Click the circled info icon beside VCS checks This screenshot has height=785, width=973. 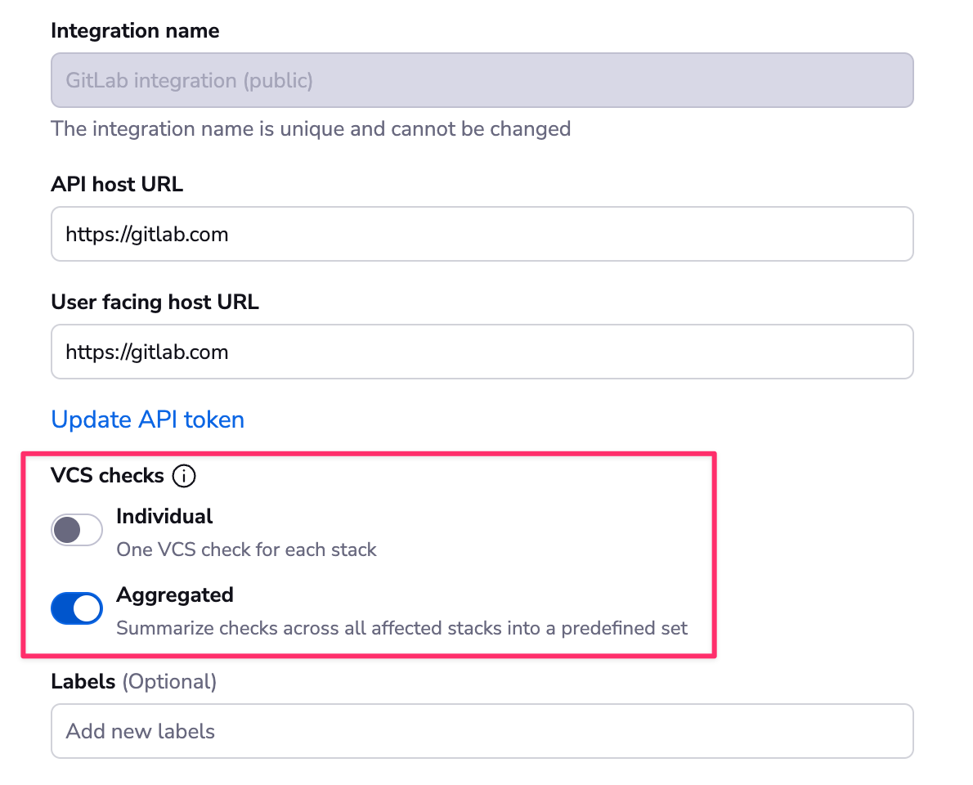[184, 476]
